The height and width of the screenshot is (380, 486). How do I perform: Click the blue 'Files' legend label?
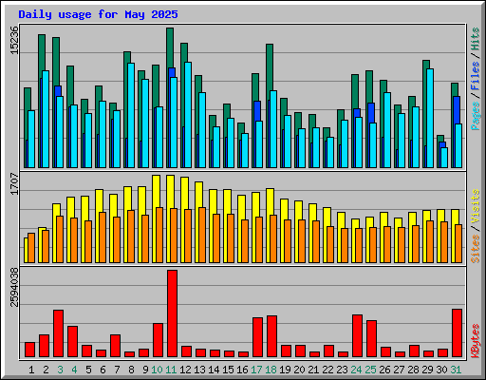pyautogui.click(x=475, y=76)
